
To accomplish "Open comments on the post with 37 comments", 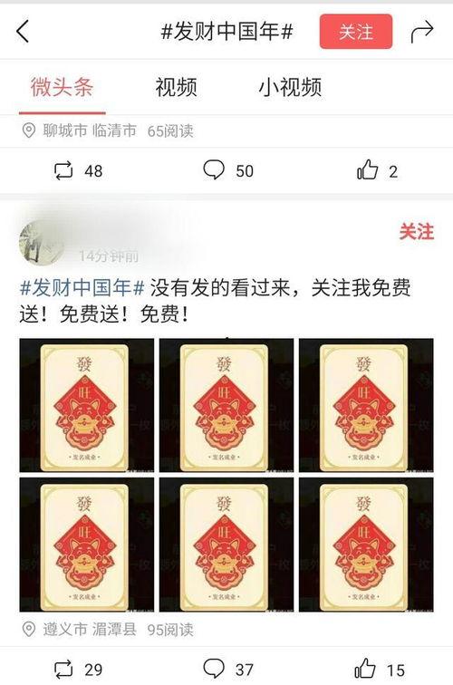I will pyautogui.click(x=214, y=669).
